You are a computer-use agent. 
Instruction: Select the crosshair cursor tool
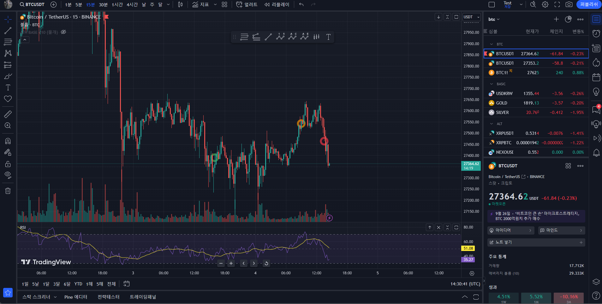8,19
